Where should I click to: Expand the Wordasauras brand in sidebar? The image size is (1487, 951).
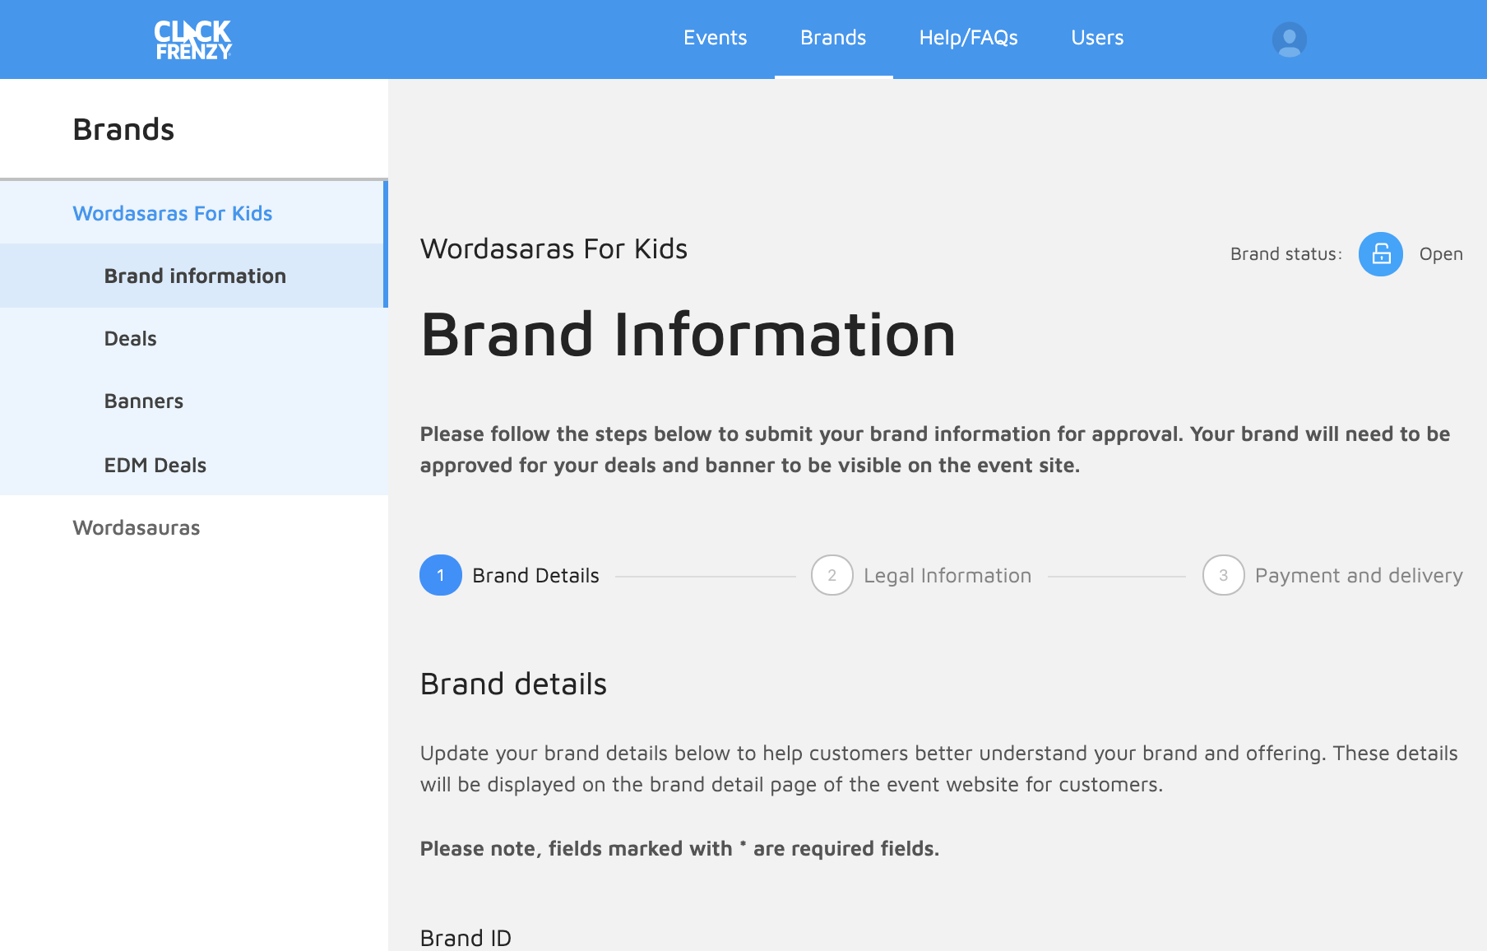click(x=192, y=527)
